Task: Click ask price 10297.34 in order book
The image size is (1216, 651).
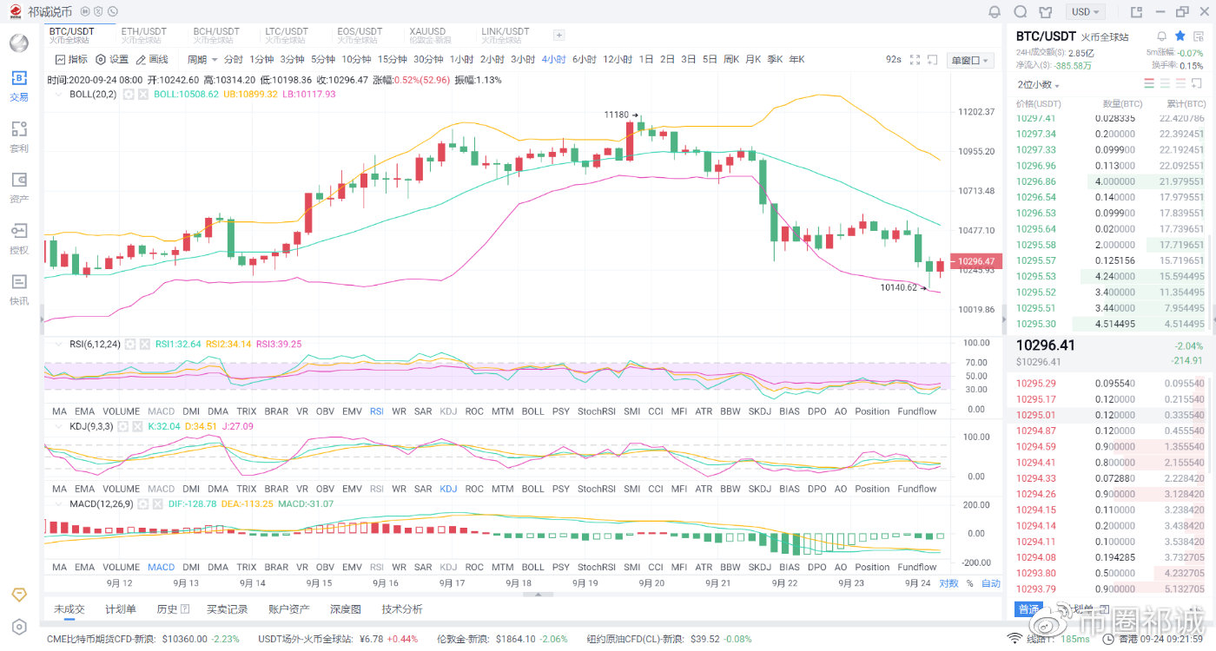Action: pos(1036,134)
